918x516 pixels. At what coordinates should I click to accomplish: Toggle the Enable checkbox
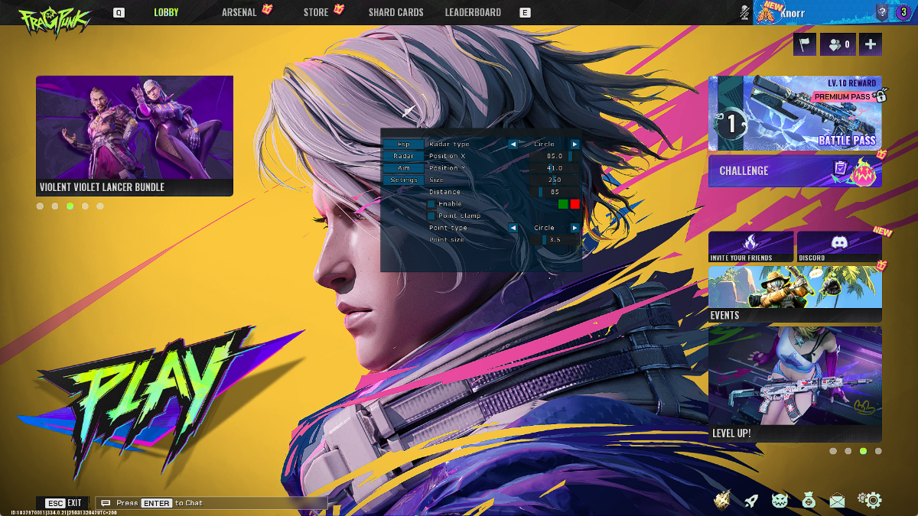coord(431,204)
